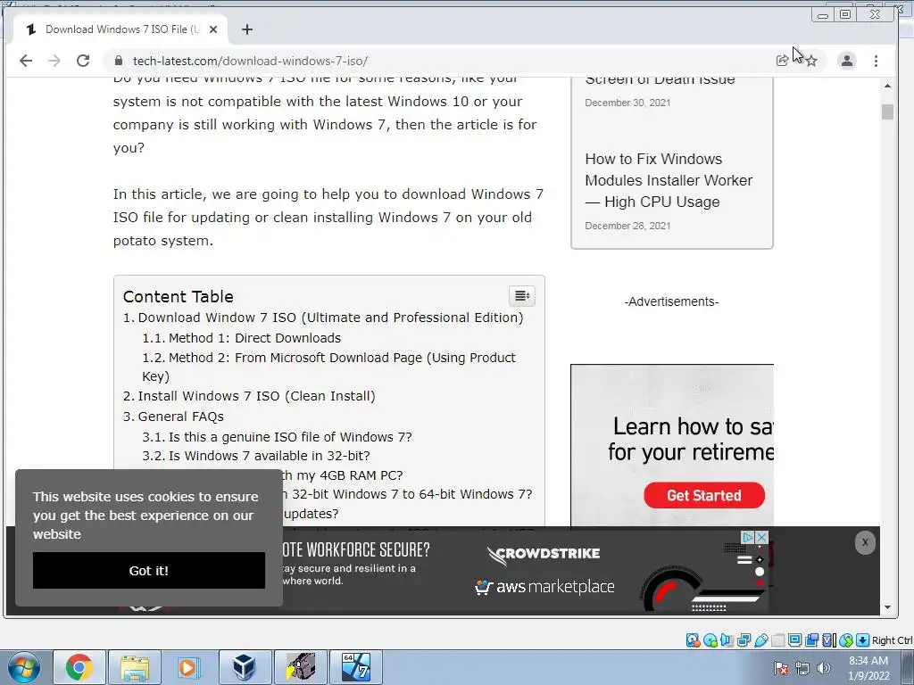914x685 pixels.
Task: Bookmark this page with the star icon
Action: click(811, 61)
